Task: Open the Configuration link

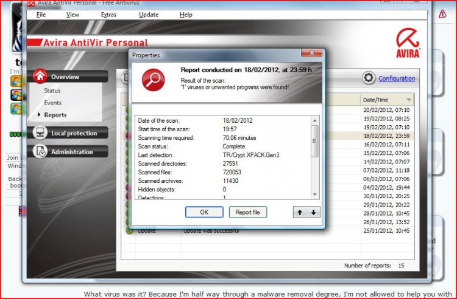Action: 397,78
